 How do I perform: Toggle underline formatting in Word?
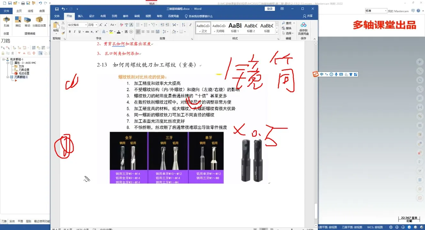79,32
